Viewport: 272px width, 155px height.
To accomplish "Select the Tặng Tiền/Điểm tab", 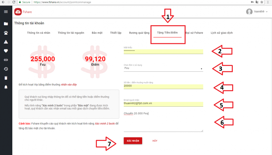I will point(168,32).
